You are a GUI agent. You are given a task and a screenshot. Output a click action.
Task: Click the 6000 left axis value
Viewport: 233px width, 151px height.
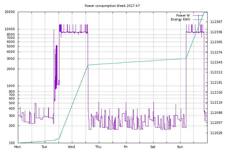11,42
